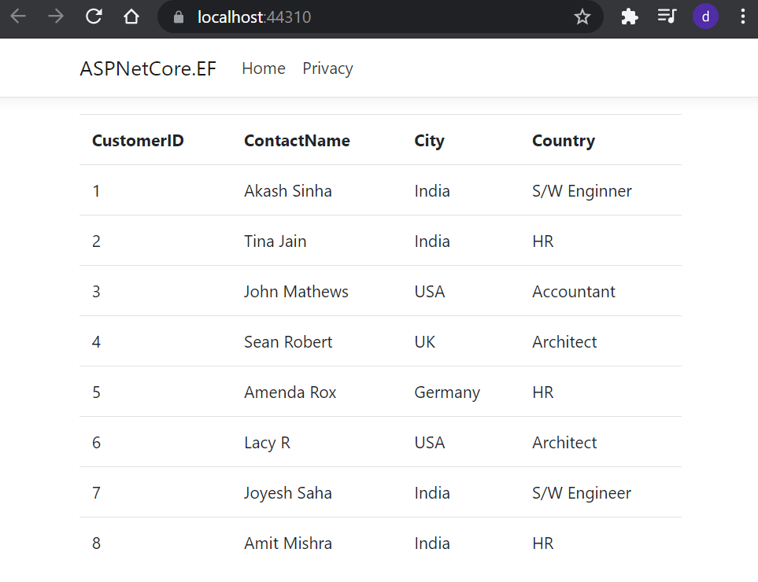Select the Akash Sinha row cell
This screenshot has width=758, height=582.
coord(287,191)
